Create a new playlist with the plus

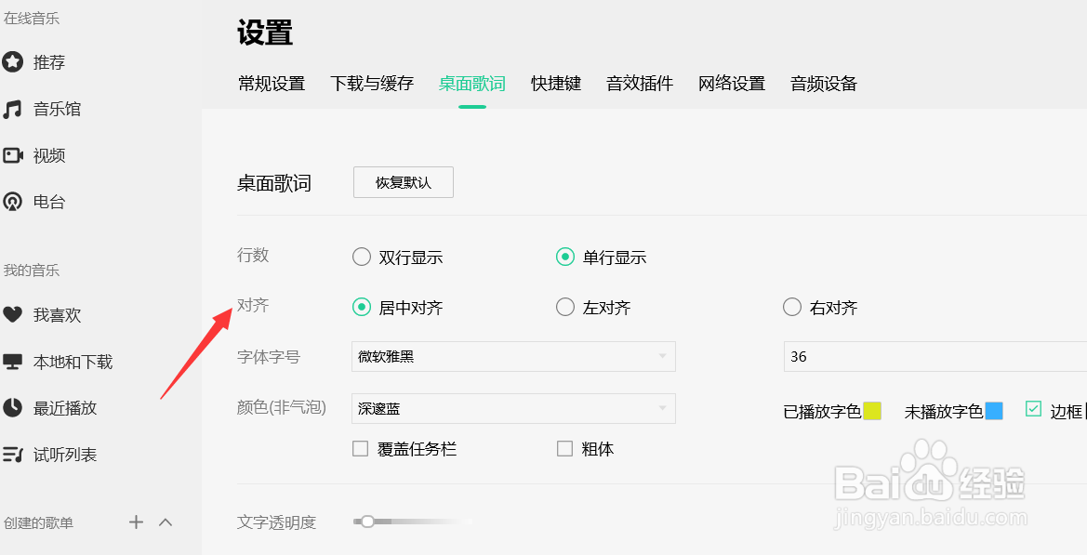point(136,522)
